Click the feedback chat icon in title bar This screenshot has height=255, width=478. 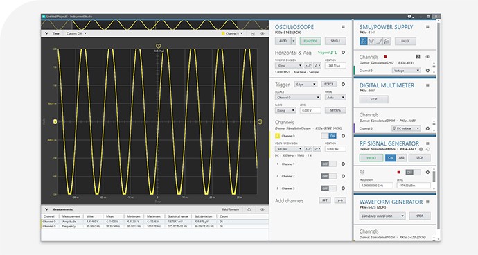pyautogui.click(x=409, y=17)
